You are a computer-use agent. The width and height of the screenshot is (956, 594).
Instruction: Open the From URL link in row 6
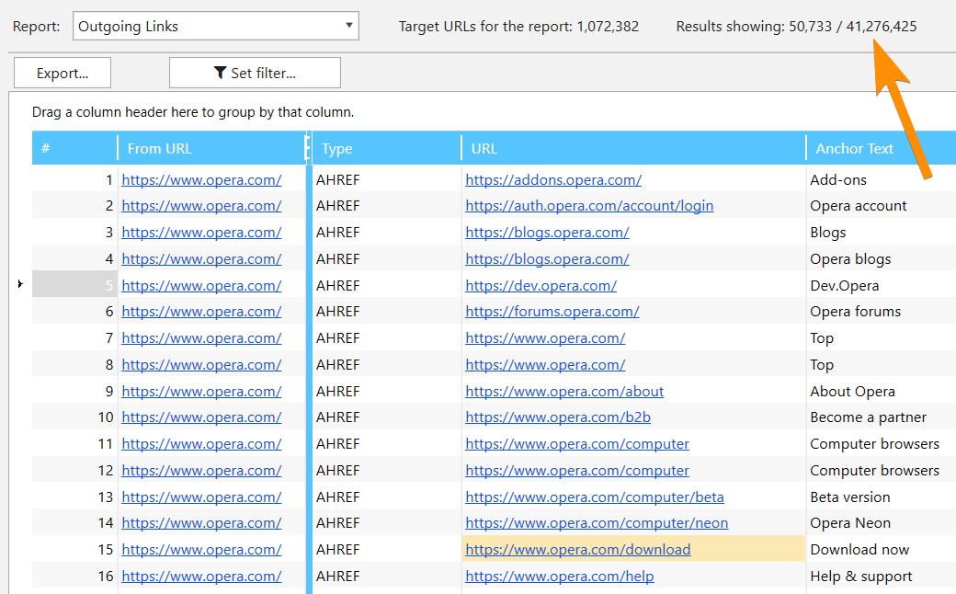pyautogui.click(x=201, y=312)
